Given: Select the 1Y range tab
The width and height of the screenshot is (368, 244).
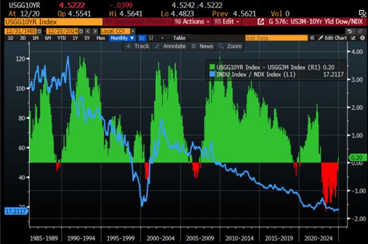Looking at the screenshot, I should click(75, 38).
